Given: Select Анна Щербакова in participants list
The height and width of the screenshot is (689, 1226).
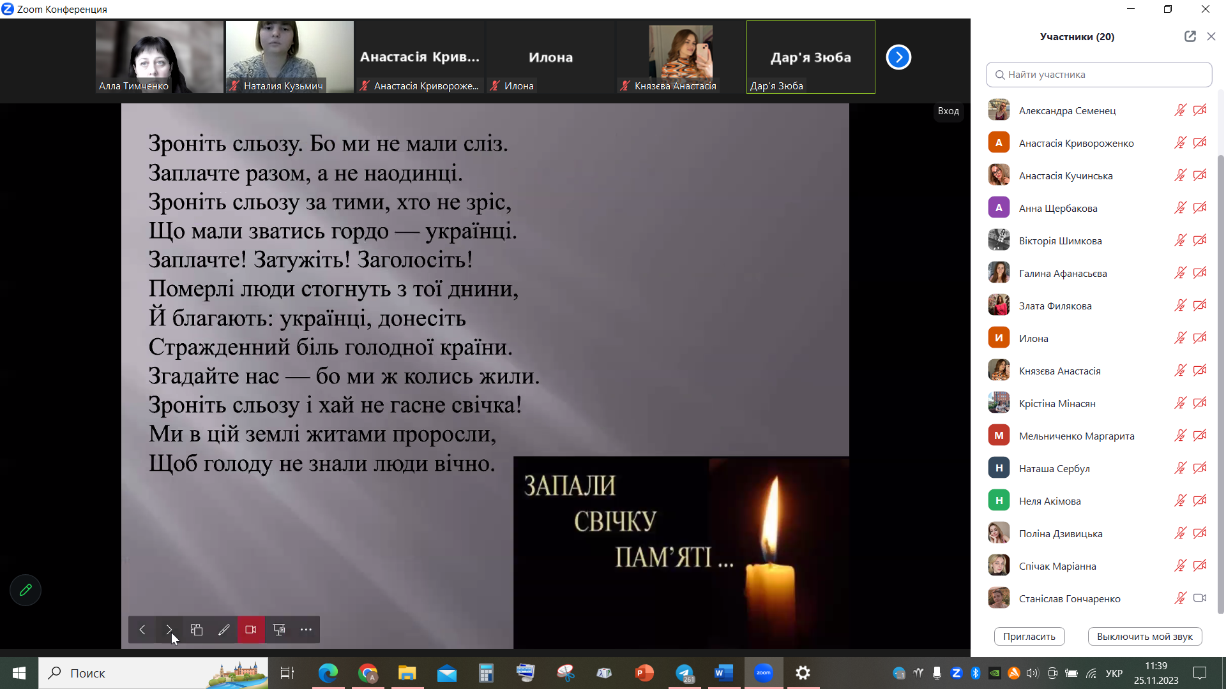Looking at the screenshot, I should (1057, 208).
